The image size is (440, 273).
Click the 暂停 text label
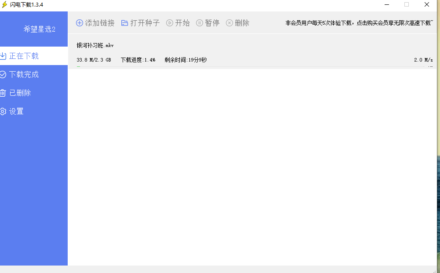pos(212,23)
